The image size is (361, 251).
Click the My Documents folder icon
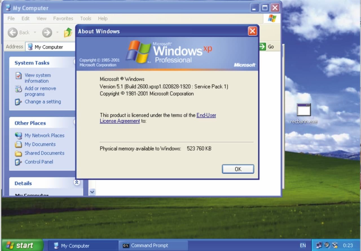(x=18, y=145)
